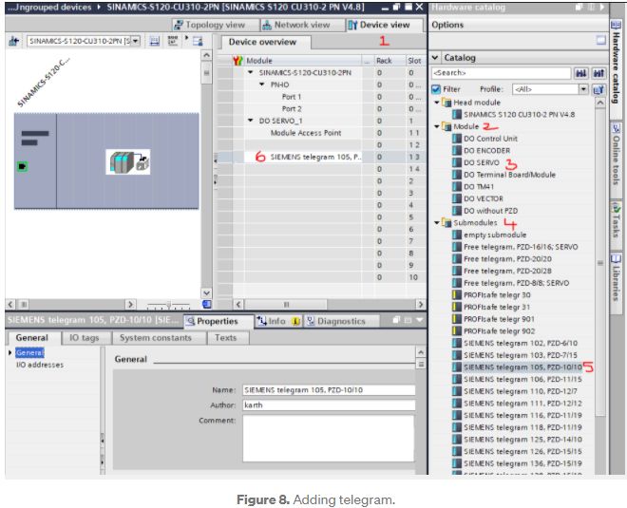Open the Hardware catalog side tab
Viewport: 627px width, 508px height.
click(x=617, y=64)
